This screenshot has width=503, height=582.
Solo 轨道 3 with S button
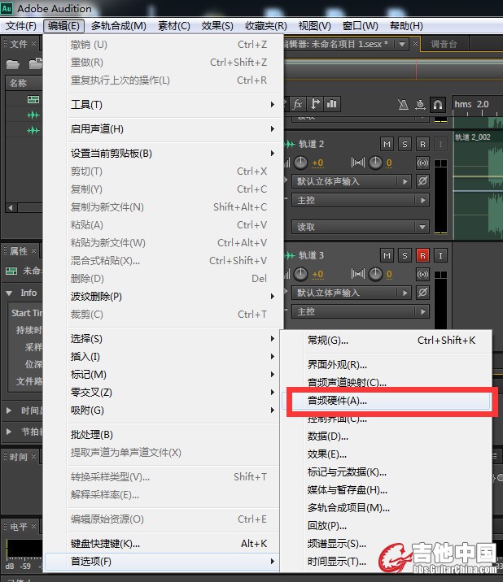pos(405,255)
